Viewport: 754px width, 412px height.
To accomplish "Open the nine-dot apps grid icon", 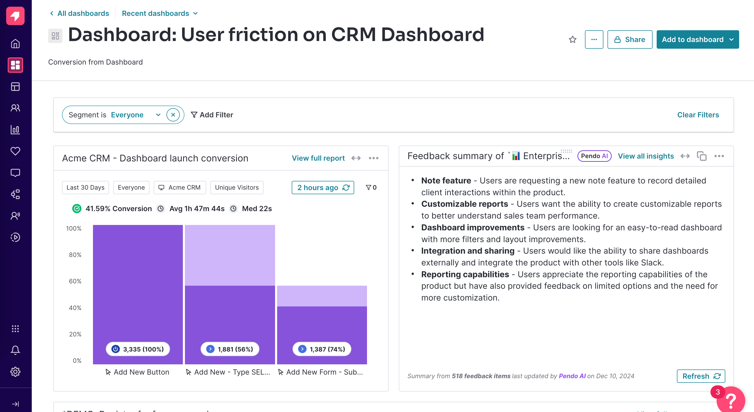I will (x=15, y=328).
